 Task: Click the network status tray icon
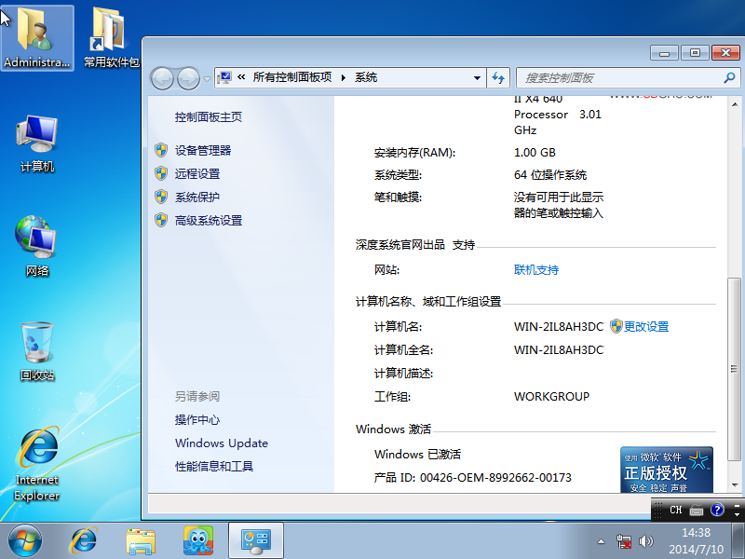pos(624,541)
